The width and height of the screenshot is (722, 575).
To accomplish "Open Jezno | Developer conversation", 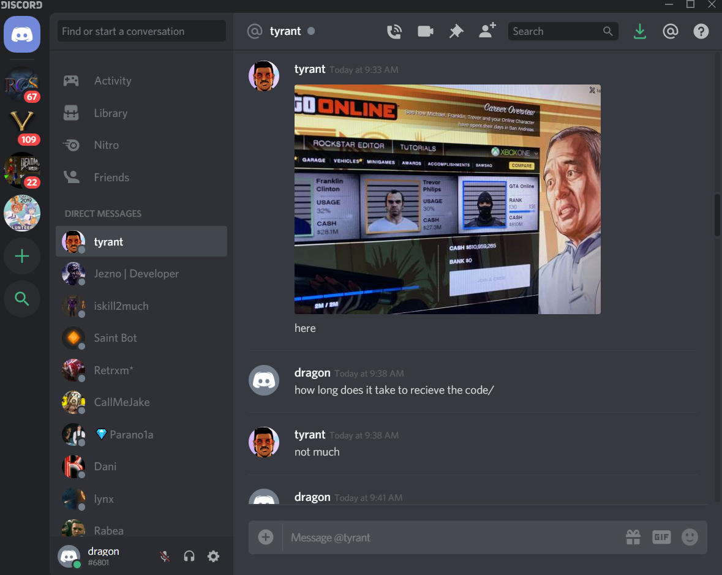I will 141,274.
